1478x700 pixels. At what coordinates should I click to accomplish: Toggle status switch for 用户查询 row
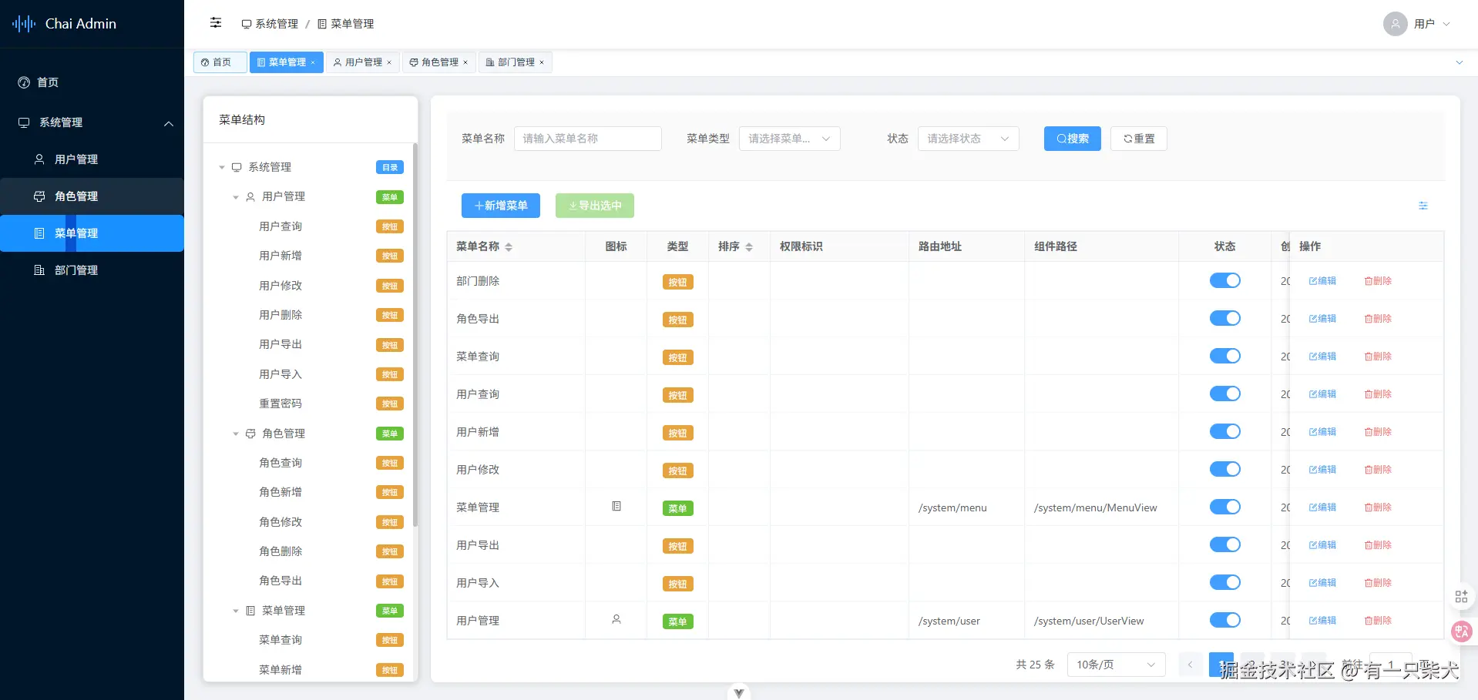pyautogui.click(x=1224, y=394)
